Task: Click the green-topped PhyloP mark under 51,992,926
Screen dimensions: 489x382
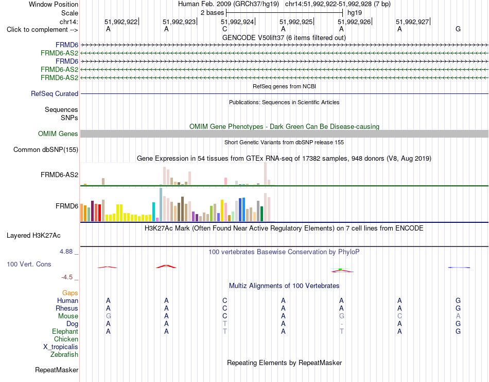Action: [342, 270]
